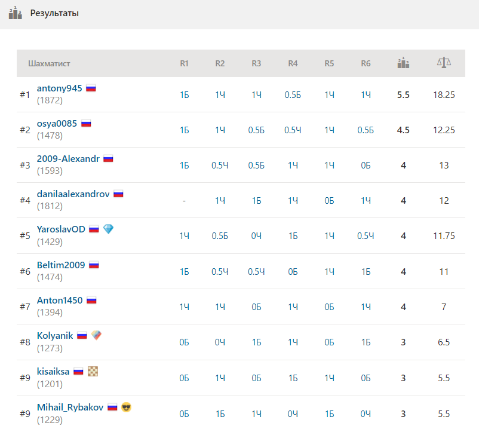This screenshot has height=429, width=479.
Task: Open 2009-Alexandr's R2 result 0.5Ч
Action: pos(220,166)
